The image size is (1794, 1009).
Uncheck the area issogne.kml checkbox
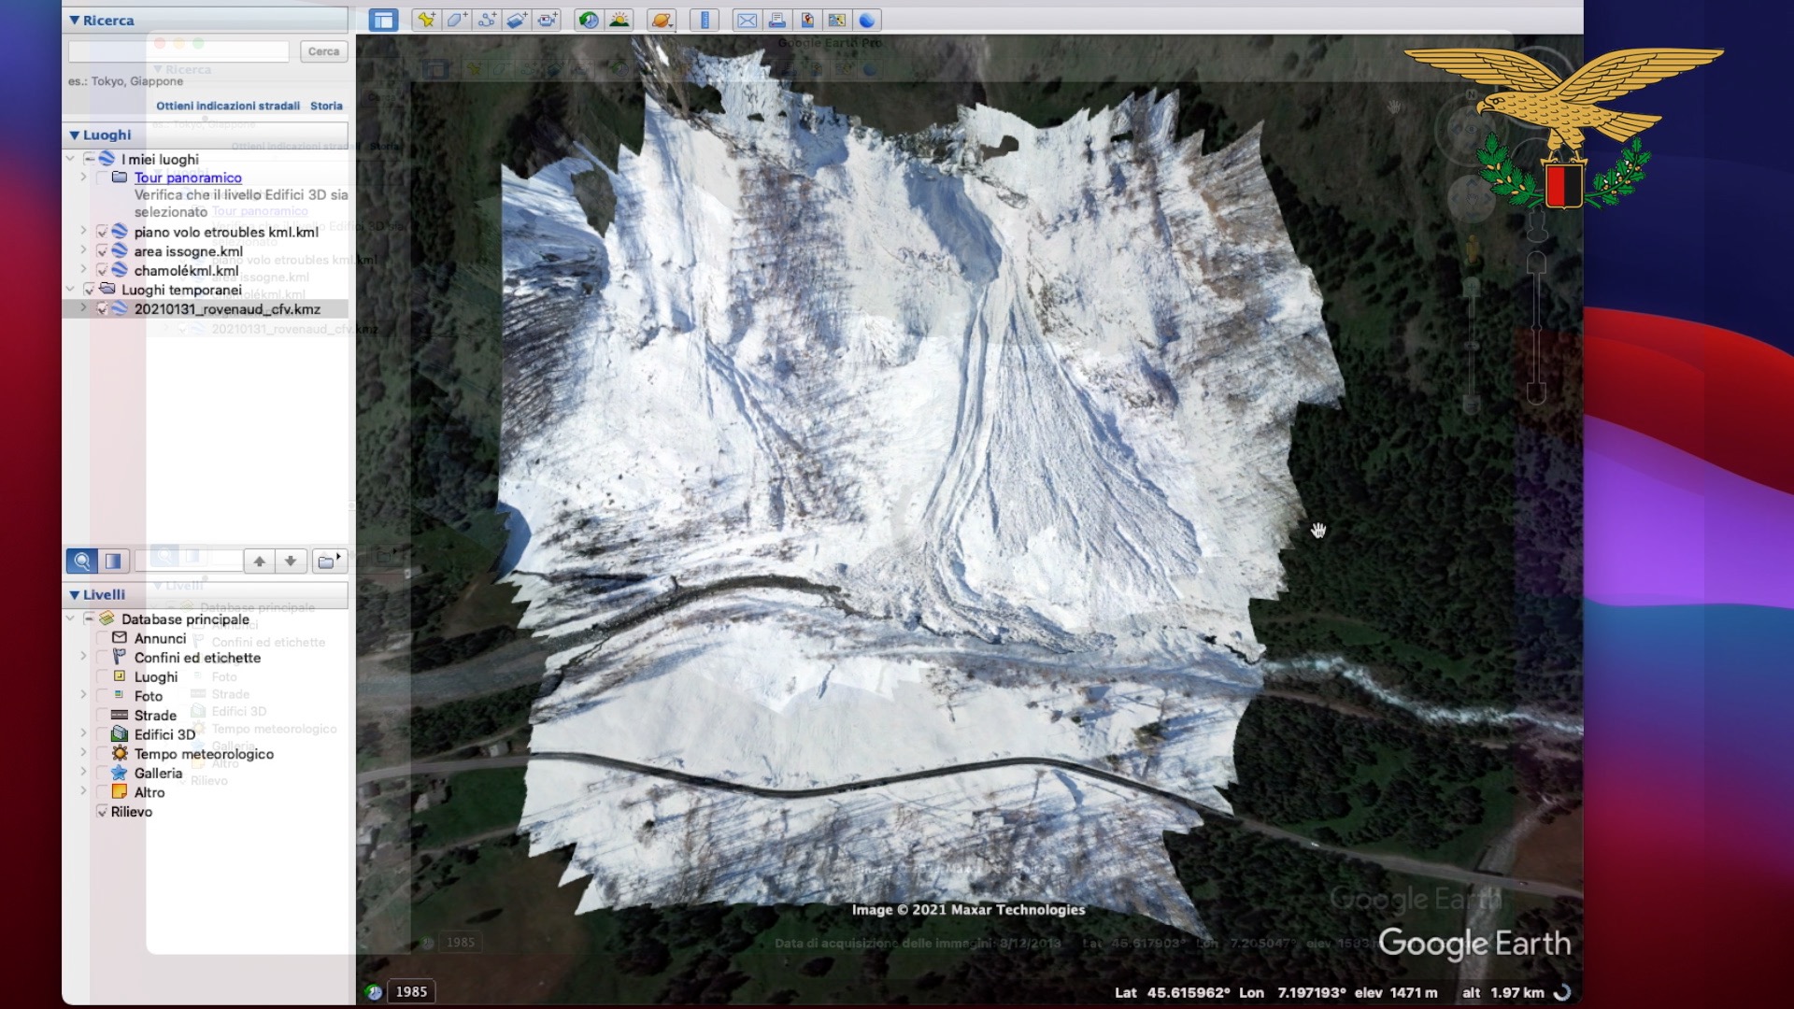pos(103,251)
